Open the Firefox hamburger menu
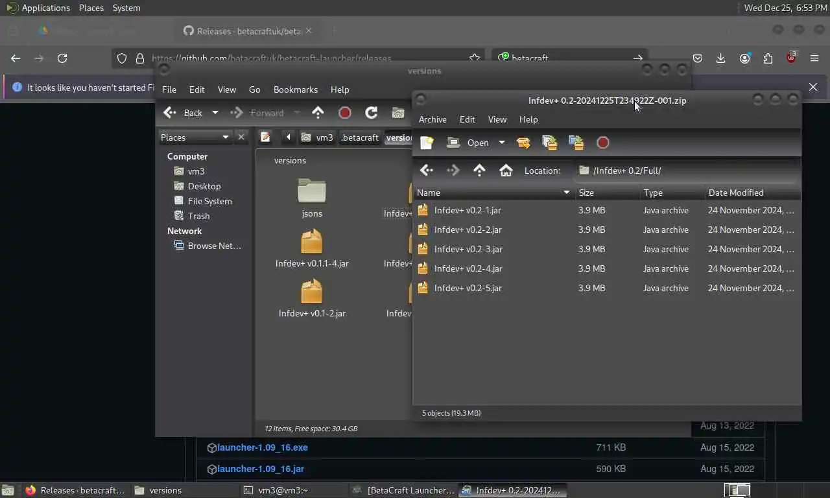Image resolution: width=830 pixels, height=498 pixels. tap(814, 58)
